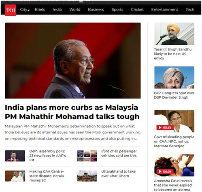The image size is (202, 192).
Task: Click the Char Dham temple thumbnail
Action: [x=87, y=176]
